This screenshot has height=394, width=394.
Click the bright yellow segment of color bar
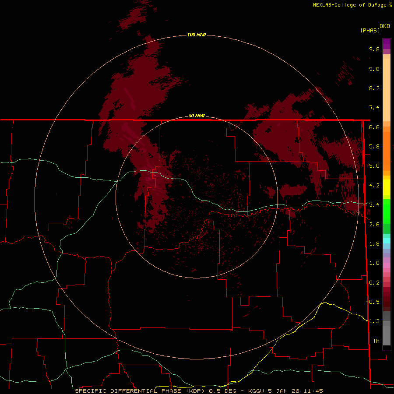tap(387, 187)
